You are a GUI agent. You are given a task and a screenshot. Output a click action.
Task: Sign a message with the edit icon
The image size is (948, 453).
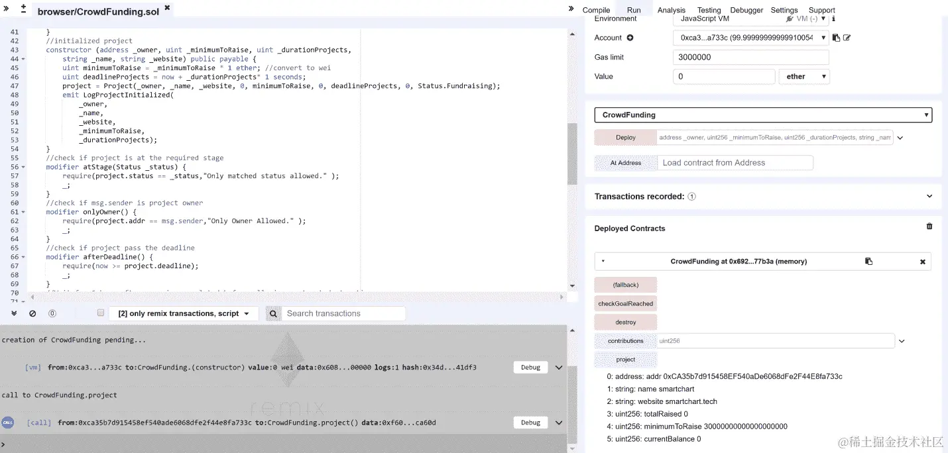click(x=847, y=38)
